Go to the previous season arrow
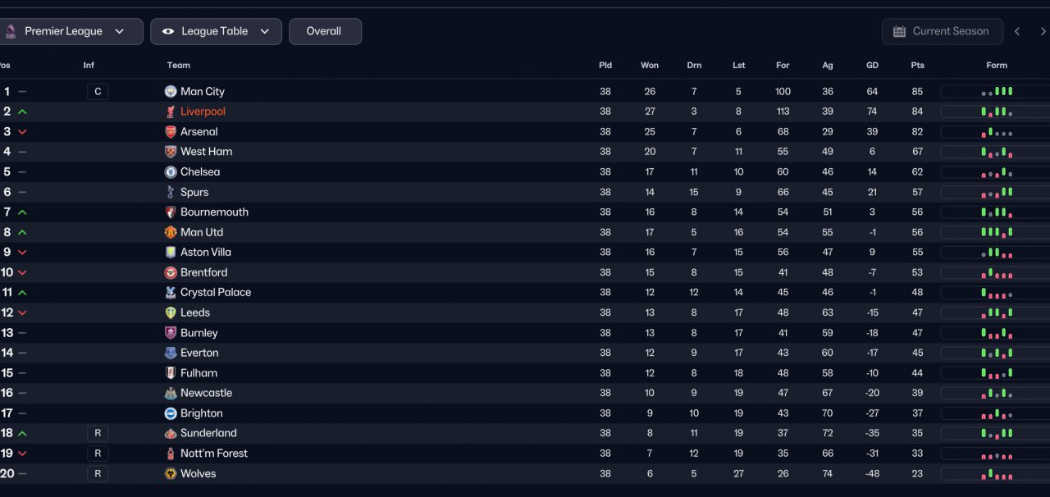1050x497 pixels. (1017, 32)
